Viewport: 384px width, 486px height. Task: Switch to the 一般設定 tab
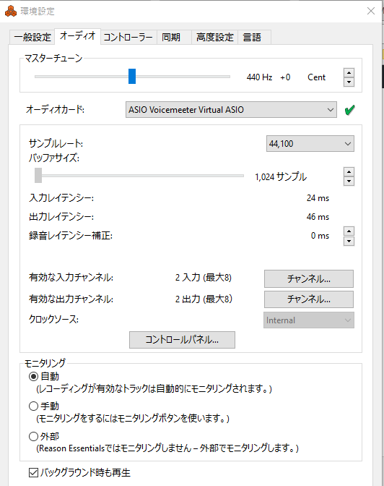click(32, 38)
